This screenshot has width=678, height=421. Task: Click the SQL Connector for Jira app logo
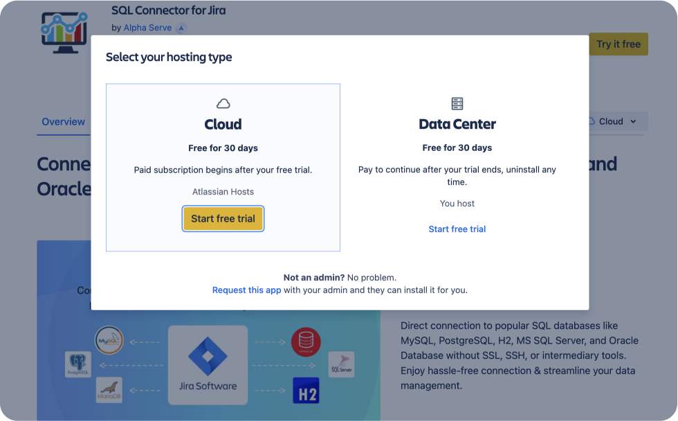(x=63, y=32)
